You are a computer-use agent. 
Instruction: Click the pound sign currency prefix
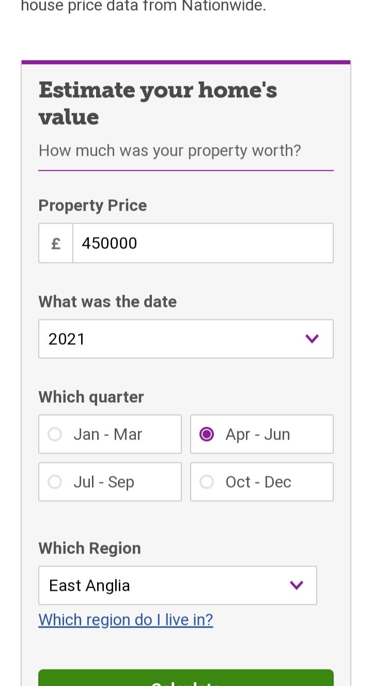tap(56, 243)
